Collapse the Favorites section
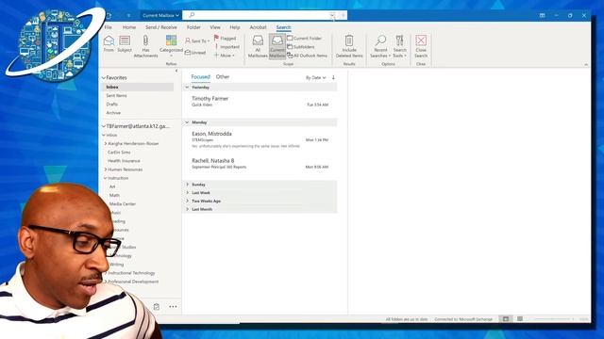Viewport: 604px width, 339px height. click(103, 77)
